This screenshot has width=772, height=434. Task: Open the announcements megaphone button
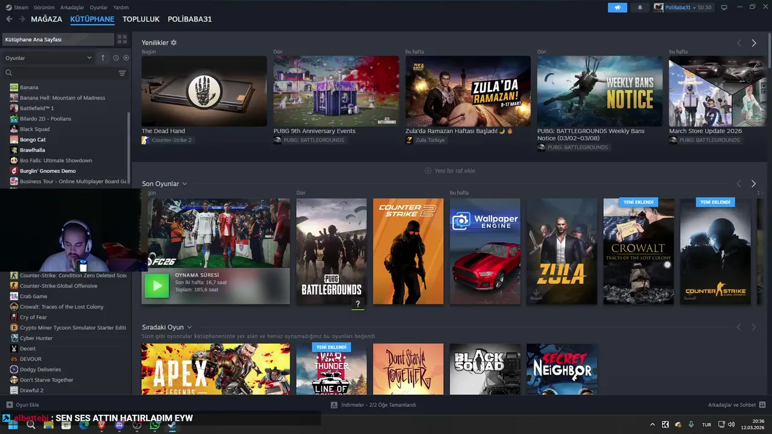tap(617, 7)
